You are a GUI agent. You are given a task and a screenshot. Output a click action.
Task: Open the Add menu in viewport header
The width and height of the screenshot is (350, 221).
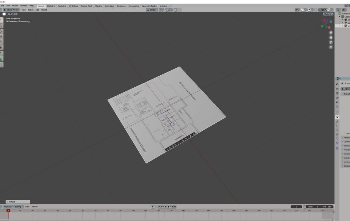(37, 10)
